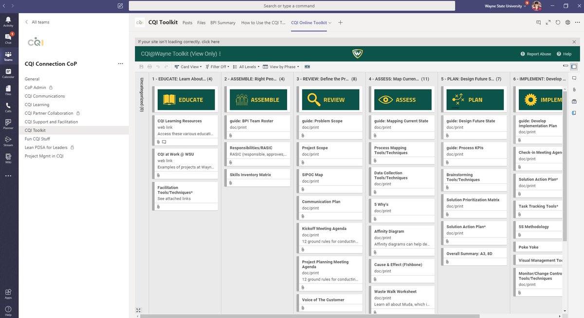Switch to How to Use the CQI tab
The height and width of the screenshot is (318, 584).
point(263,22)
